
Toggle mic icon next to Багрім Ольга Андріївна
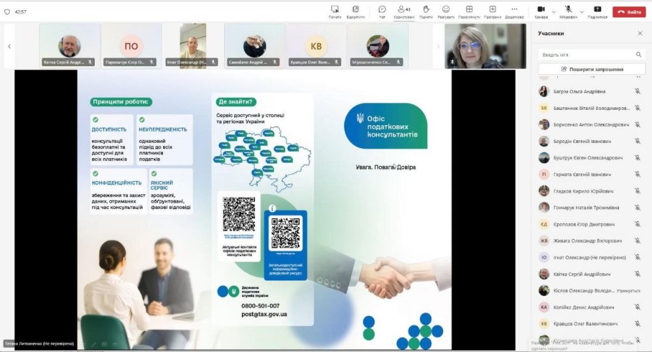click(637, 91)
